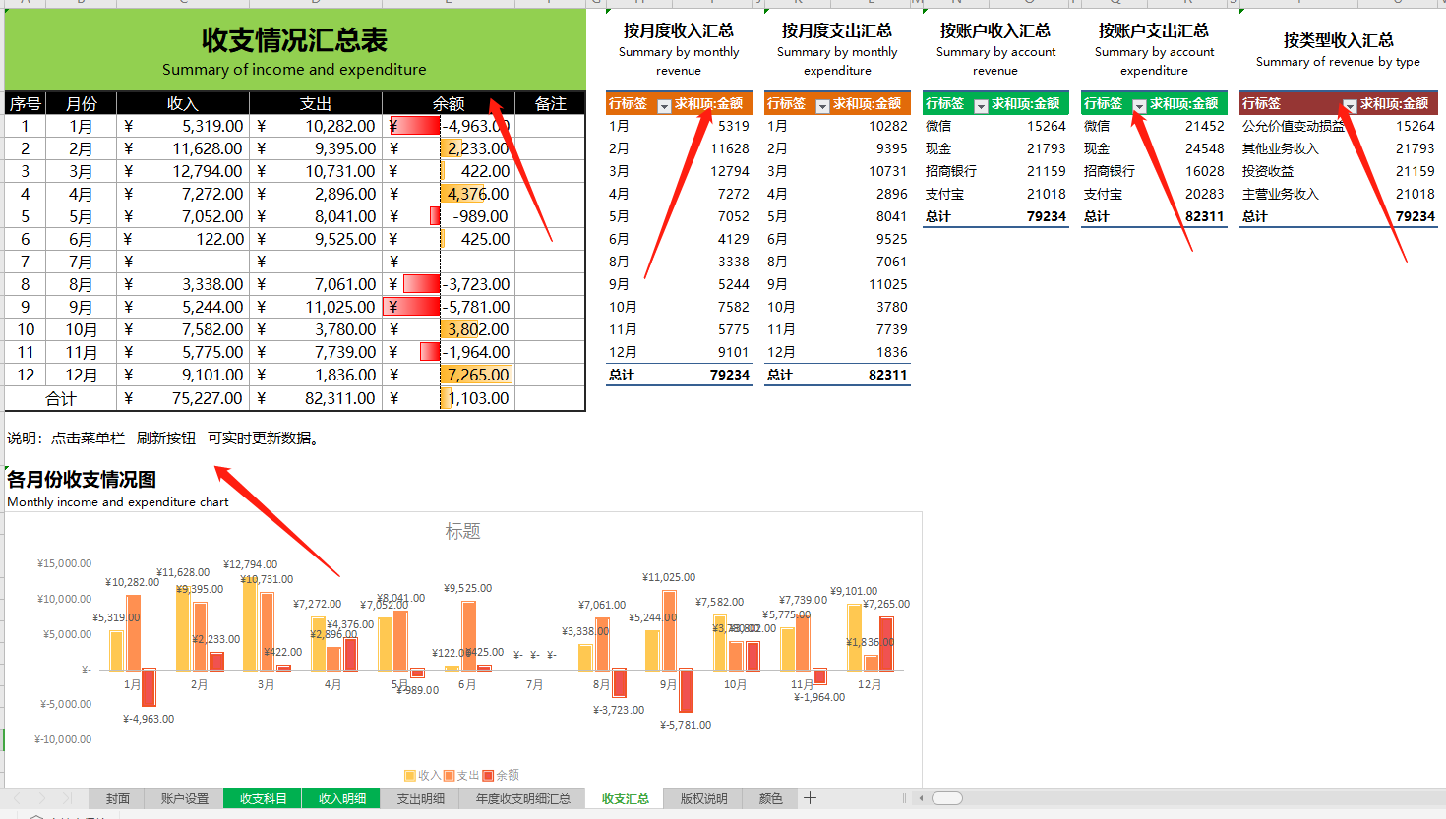Switch to the 封面 sheet tab

click(x=116, y=798)
